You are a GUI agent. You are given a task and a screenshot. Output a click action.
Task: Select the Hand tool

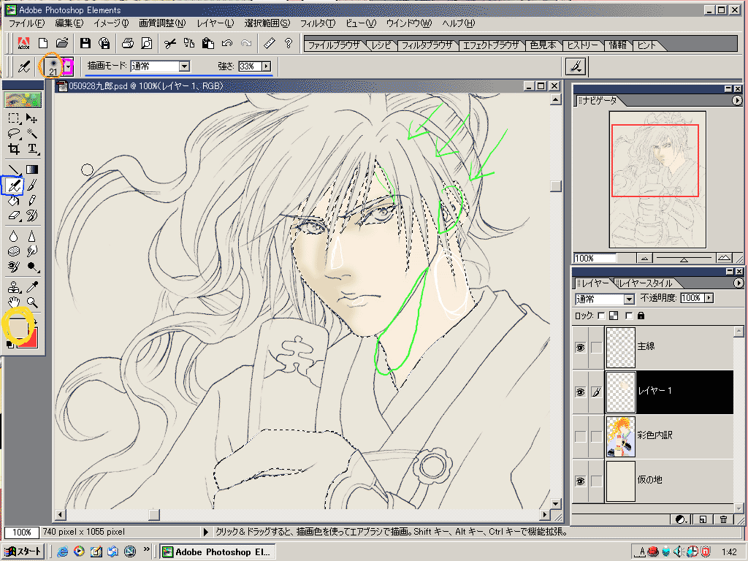[x=14, y=302]
